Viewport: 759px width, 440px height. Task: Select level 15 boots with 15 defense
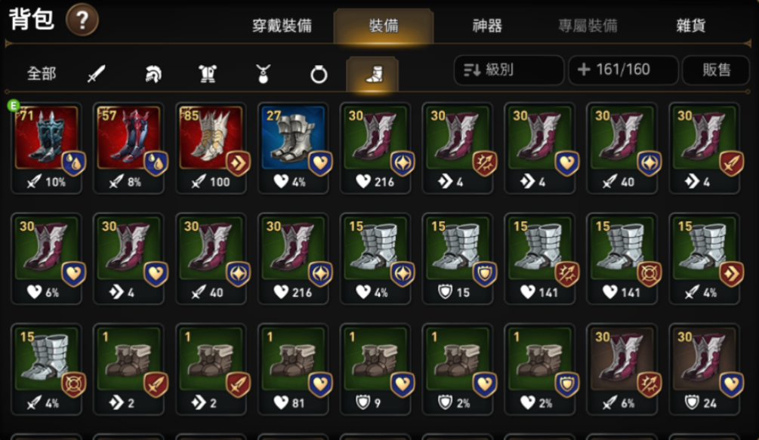click(458, 259)
